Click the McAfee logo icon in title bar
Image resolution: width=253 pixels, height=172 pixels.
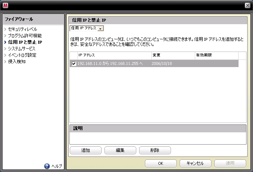click(6, 5)
